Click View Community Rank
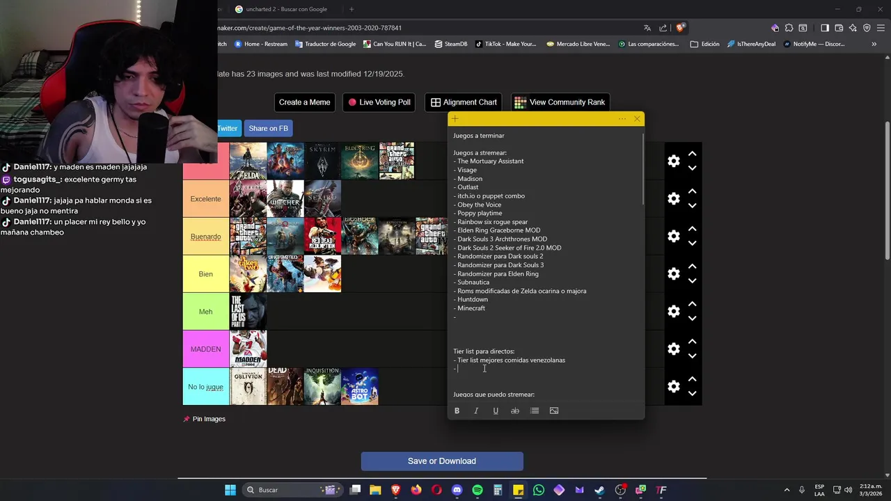Screen dimensions: 891x501 (x=560, y=102)
